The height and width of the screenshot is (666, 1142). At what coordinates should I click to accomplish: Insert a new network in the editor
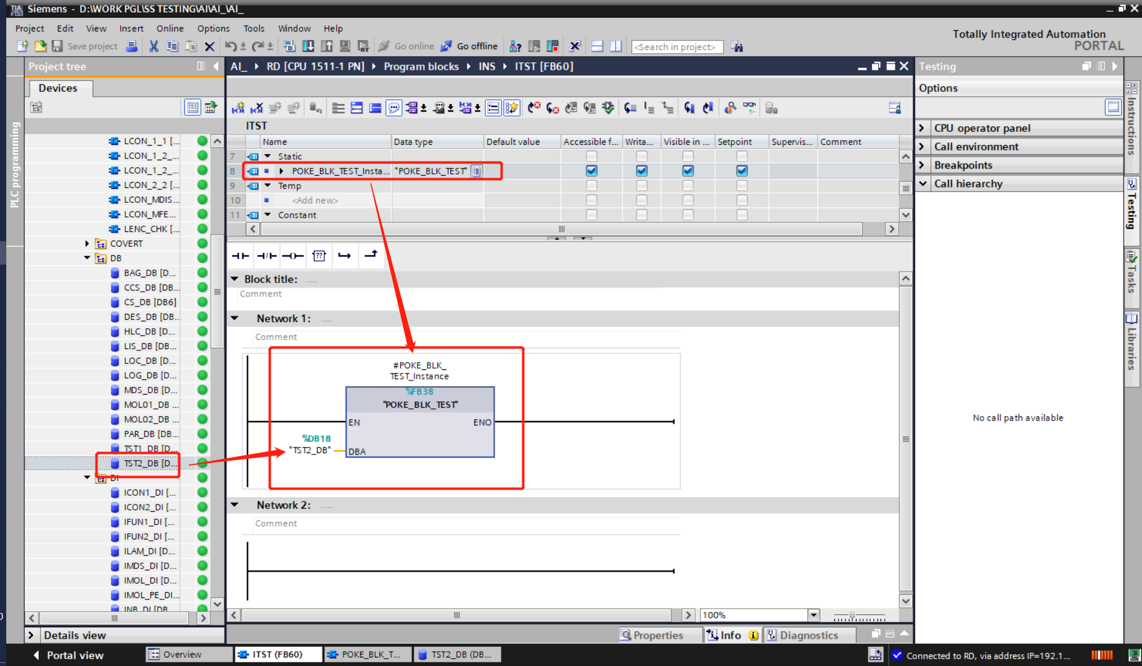click(x=238, y=108)
